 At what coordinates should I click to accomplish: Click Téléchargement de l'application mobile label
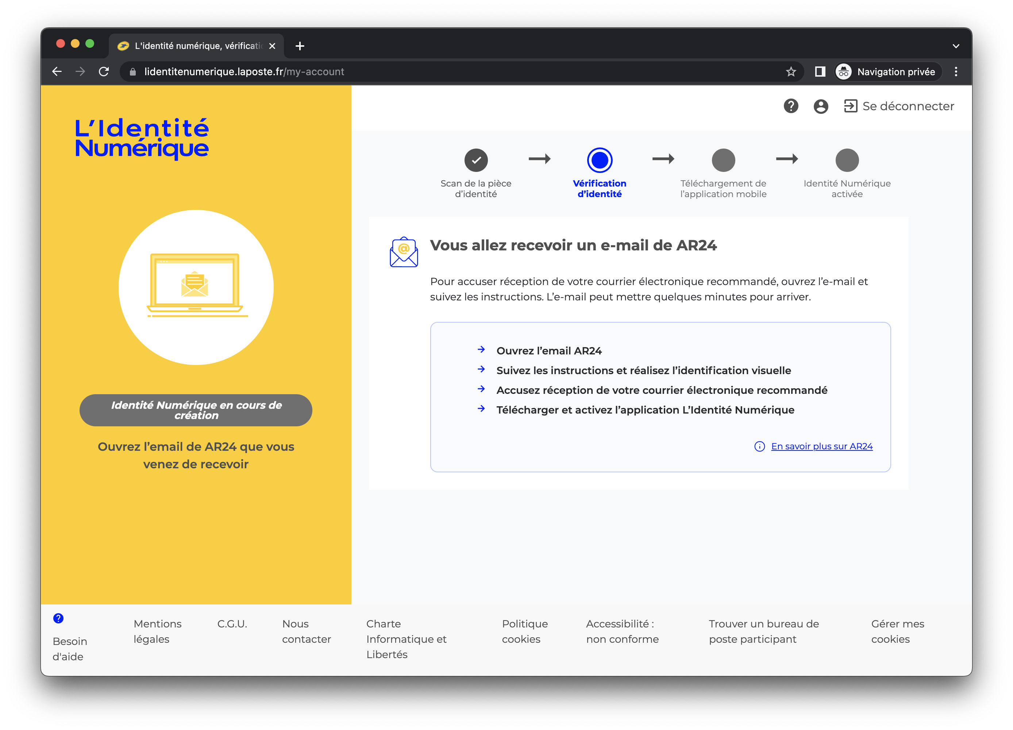tap(723, 189)
